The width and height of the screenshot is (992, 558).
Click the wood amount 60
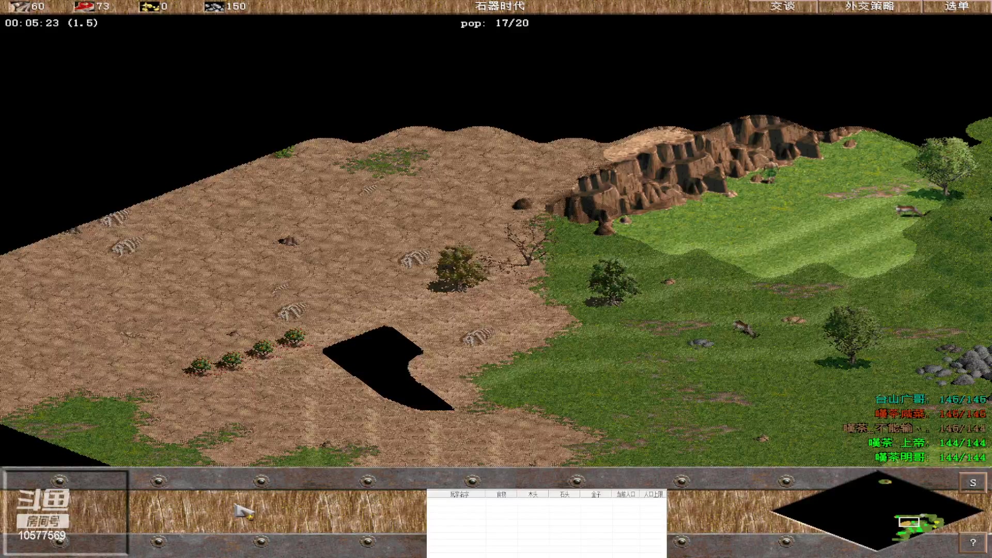tap(38, 6)
